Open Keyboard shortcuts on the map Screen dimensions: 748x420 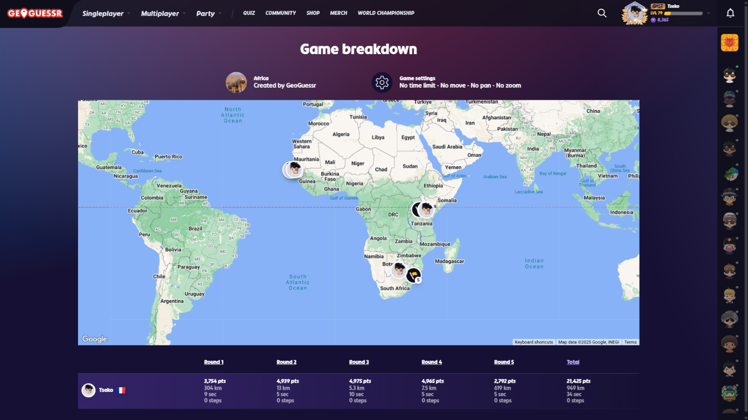(x=533, y=342)
